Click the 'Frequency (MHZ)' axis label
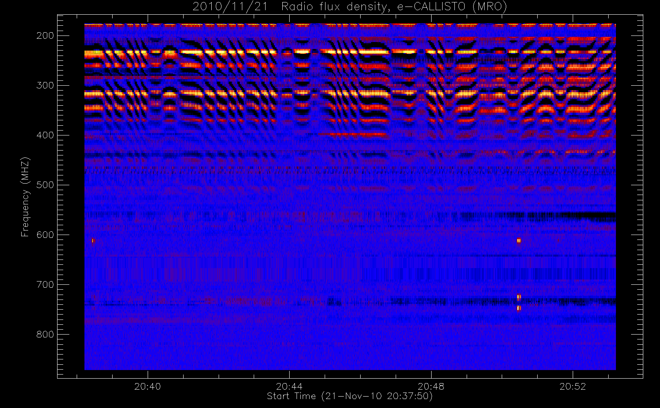The height and width of the screenshot is (408, 660). [x=25, y=197]
